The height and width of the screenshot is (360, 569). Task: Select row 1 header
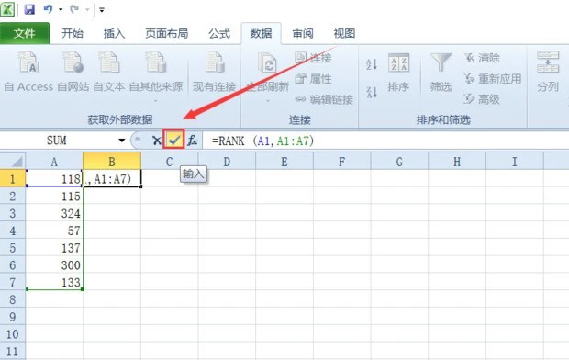(13, 178)
